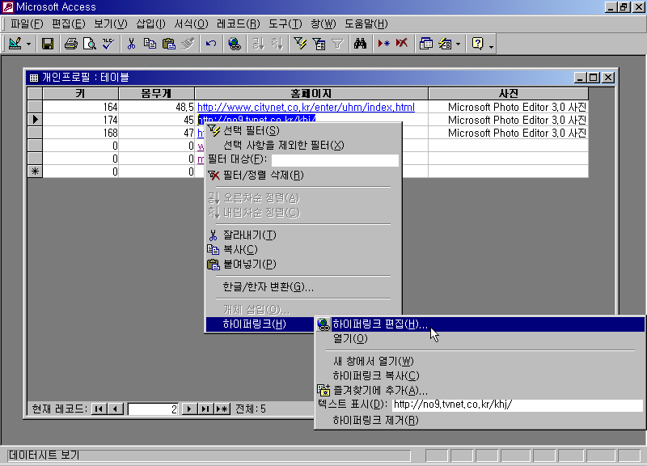647x466 pixels.
Task: Click the Delete Record toolbar icon
Action: [x=401, y=44]
